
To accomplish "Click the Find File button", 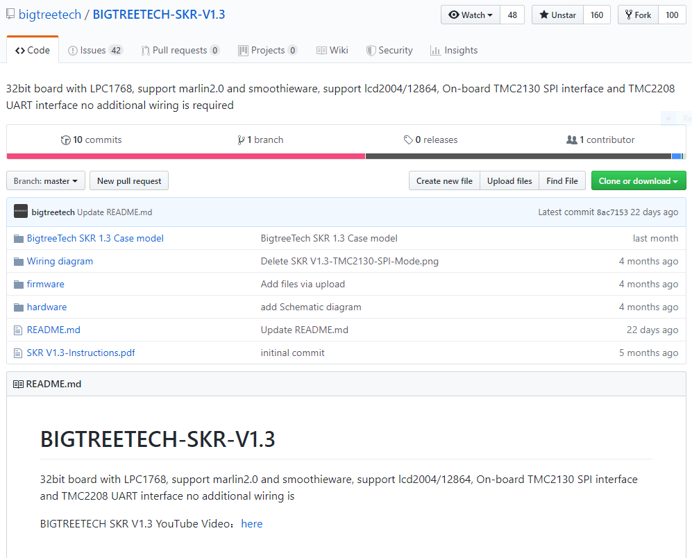I will point(562,181).
